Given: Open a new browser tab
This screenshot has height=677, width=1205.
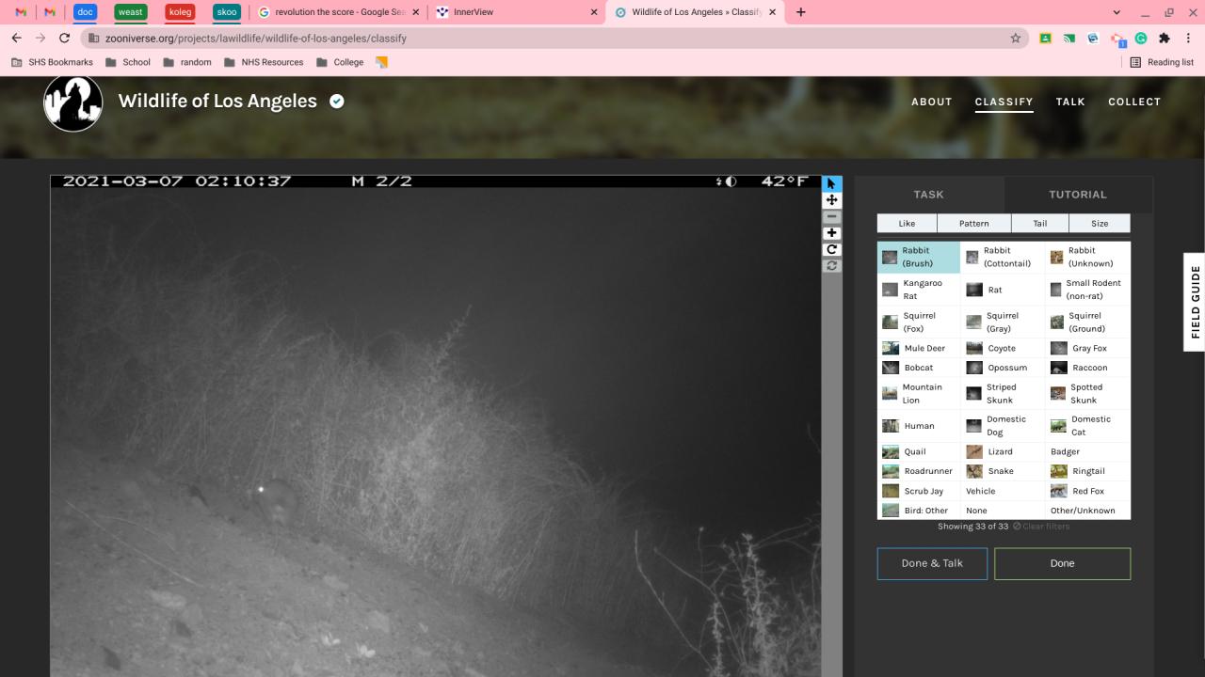Looking at the screenshot, I should tap(801, 12).
